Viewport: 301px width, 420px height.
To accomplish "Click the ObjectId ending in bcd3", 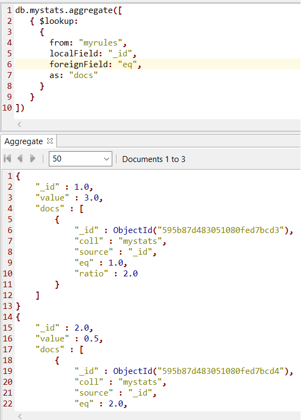I will tap(203, 230).
